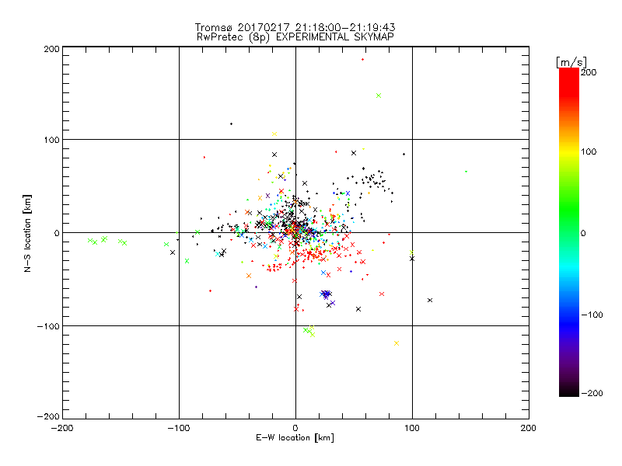Viewport: 622px width, 466px height.
Task: Click the Tromsø date and time title
Action: coord(295,27)
